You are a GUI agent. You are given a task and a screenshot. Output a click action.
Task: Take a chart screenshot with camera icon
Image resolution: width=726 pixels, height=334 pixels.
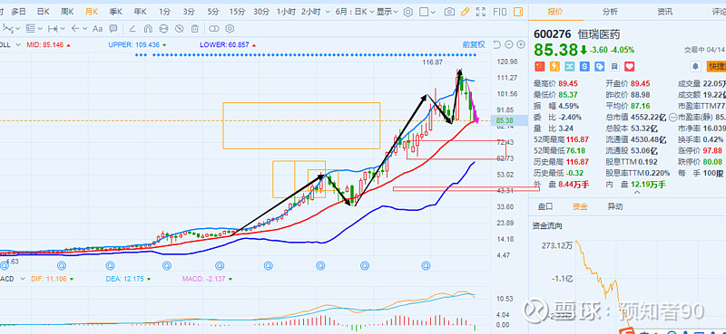click(449, 12)
